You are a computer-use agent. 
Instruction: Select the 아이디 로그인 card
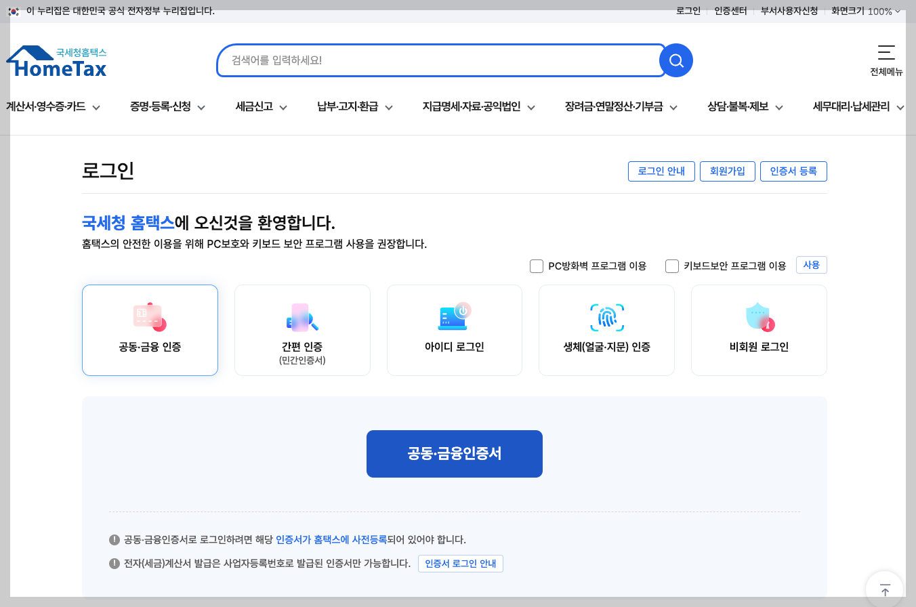pos(455,330)
